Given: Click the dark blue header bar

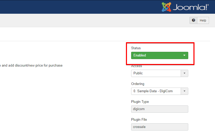Looking at the screenshot, I should click(x=78, y=7).
